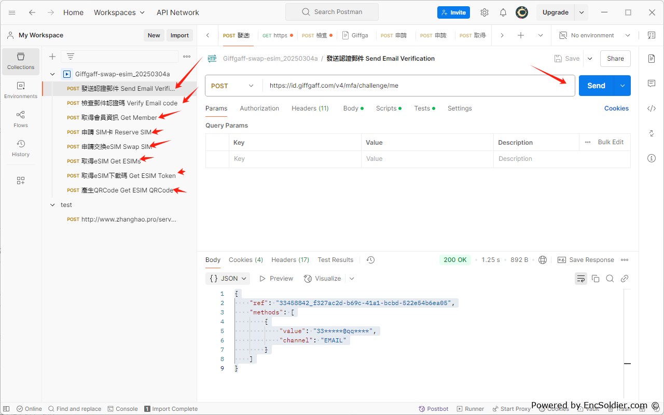The image size is (664, 415).
Task: Toggle the sidebar layout icon in status bar
Action: click(x=6, y=409)
